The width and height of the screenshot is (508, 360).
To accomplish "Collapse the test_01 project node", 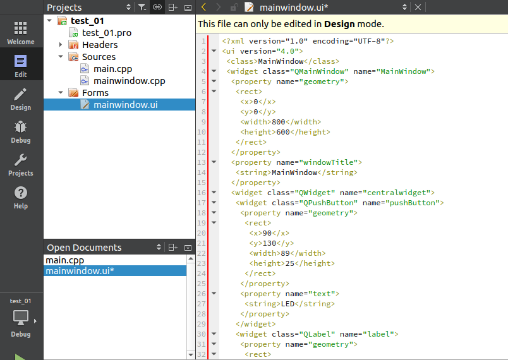I will (x=49, y=20).
